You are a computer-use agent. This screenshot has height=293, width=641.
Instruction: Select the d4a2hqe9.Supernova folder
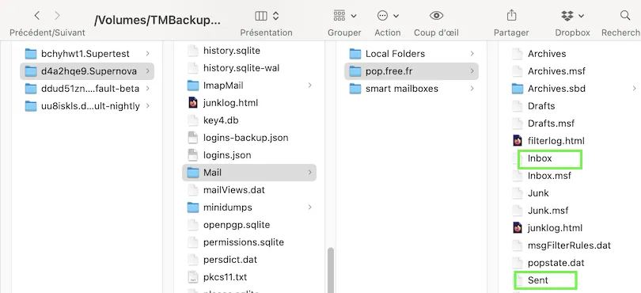tap(87, 71)
